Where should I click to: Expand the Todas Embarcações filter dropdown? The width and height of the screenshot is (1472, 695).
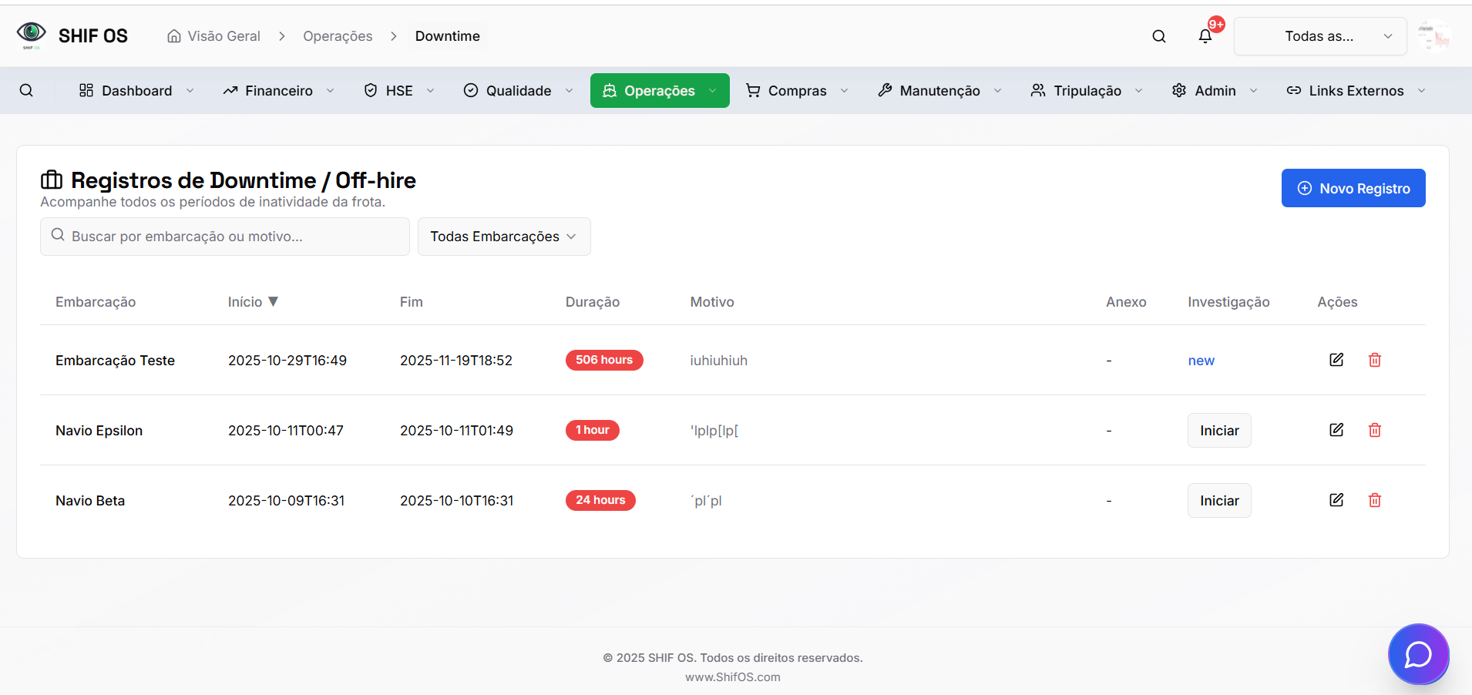[x=503, y=237]
